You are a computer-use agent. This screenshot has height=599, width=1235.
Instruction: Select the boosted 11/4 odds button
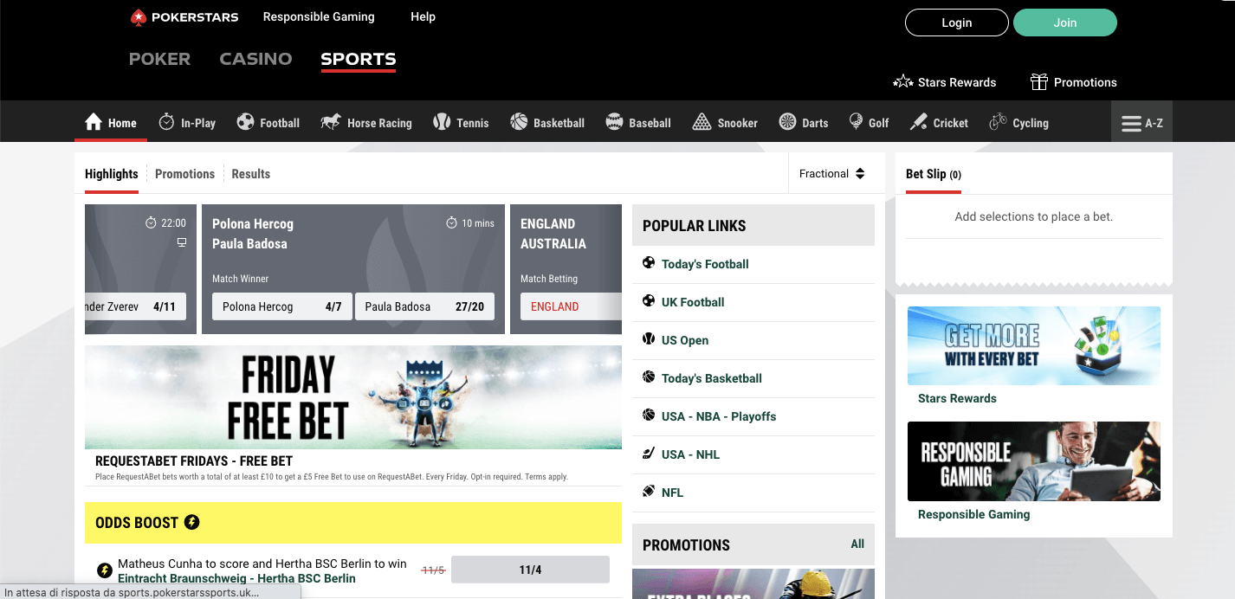[530, 570]
